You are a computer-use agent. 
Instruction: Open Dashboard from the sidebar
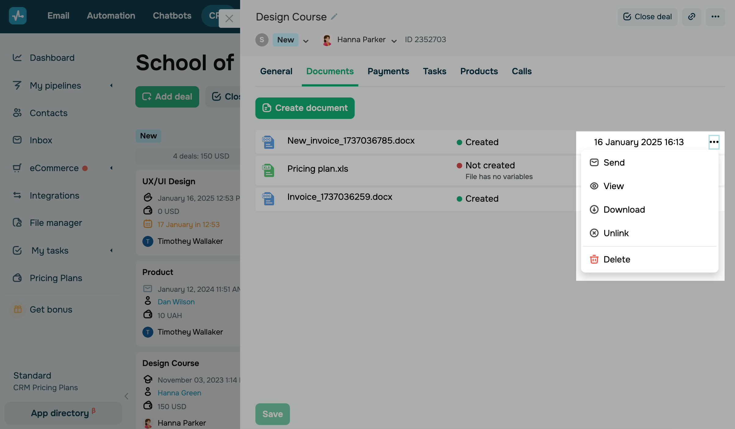click(52, 58)
